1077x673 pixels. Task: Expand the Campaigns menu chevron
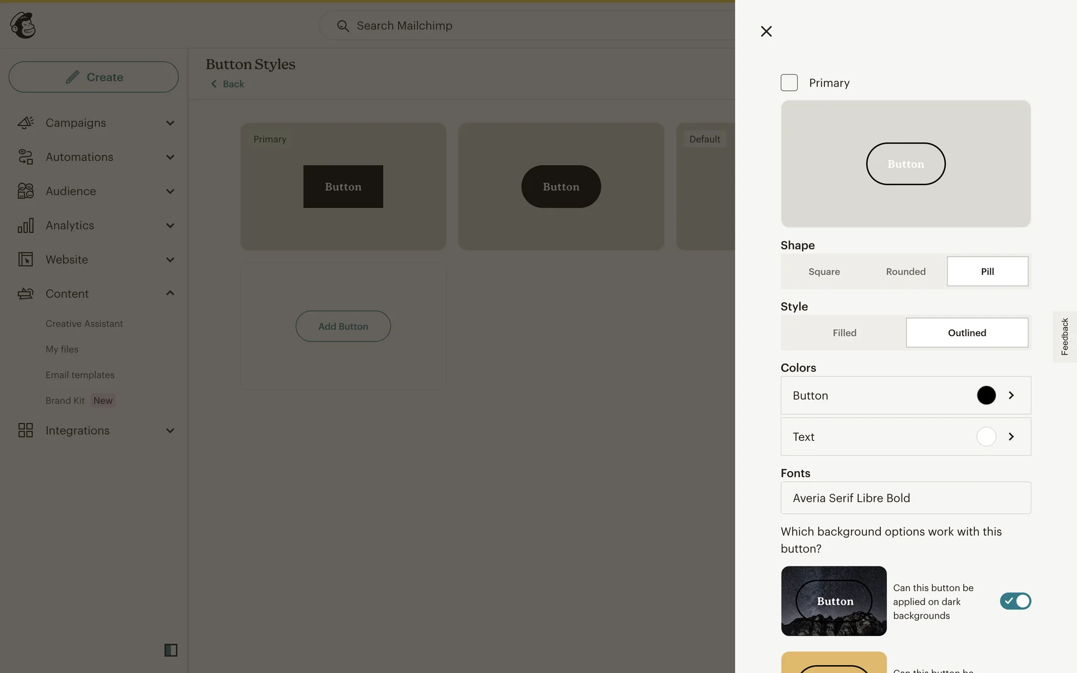(170, 123)
